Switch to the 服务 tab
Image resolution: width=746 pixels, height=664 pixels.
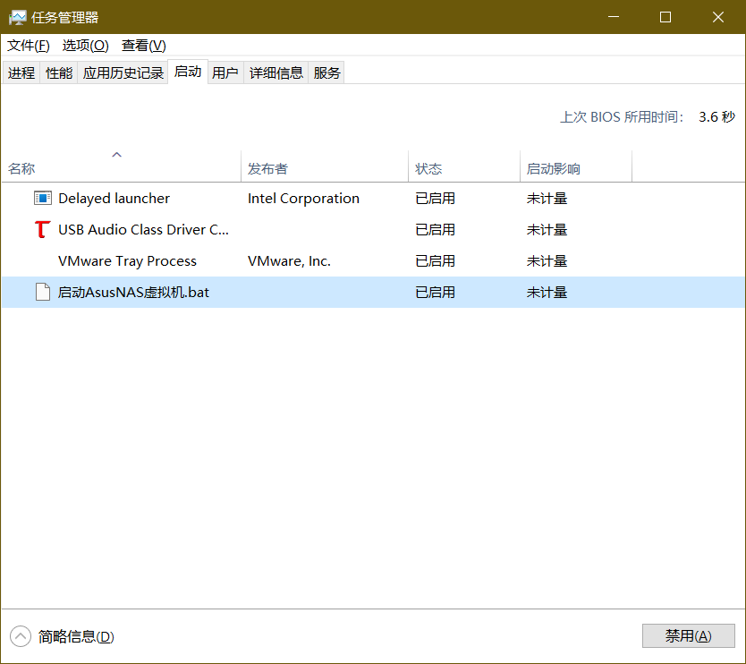tap(327, 73)
